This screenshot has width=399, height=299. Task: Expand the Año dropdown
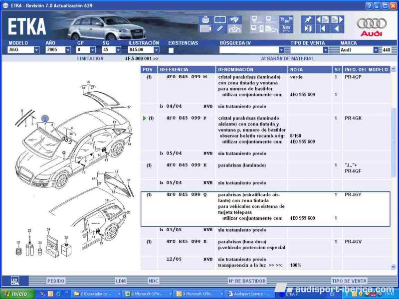coord(68,50)
